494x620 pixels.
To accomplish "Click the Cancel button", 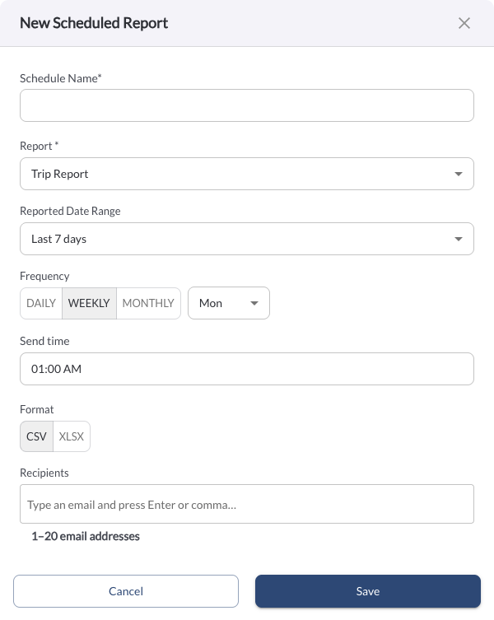I will pos(126,591).
